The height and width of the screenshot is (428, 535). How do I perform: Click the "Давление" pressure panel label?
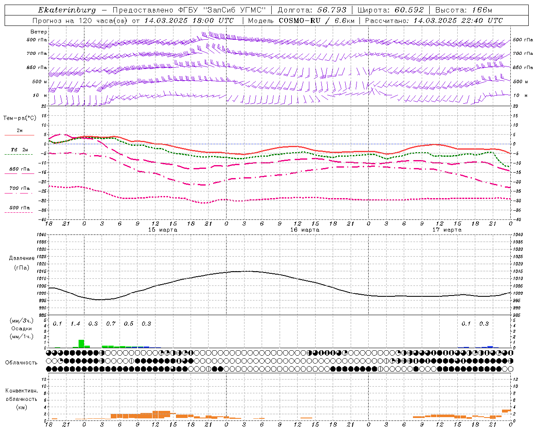tap(22, 258)
